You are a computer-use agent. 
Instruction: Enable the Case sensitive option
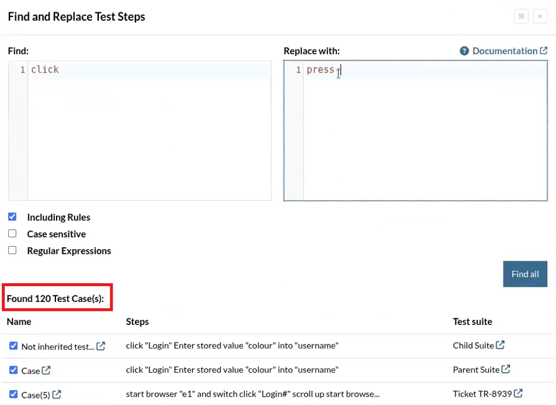[x=12, y=234]
